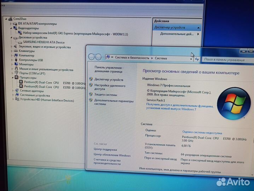254x191 pixels.
Task: Click the Видеоадаптеры category icon
Action: coord(15,28)
